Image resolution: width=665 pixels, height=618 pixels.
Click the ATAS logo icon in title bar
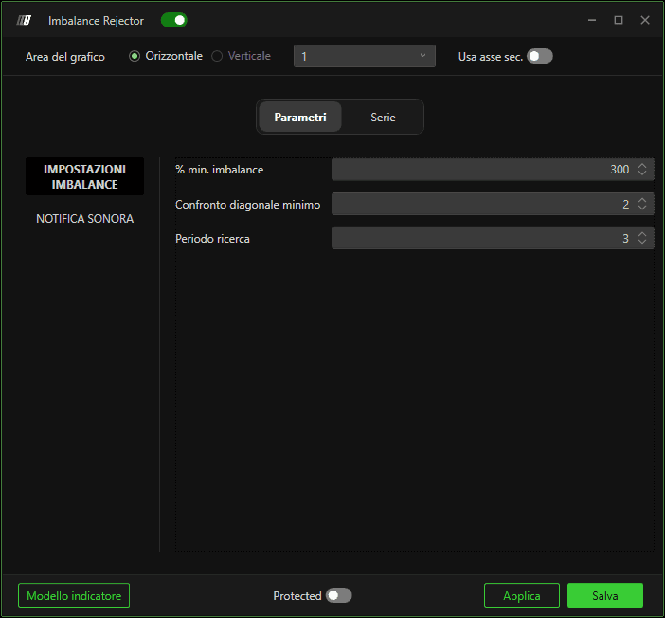[x=24, y=20]
